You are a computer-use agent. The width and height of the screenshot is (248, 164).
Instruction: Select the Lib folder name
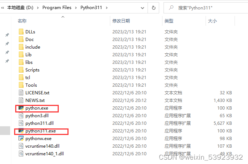29,54
